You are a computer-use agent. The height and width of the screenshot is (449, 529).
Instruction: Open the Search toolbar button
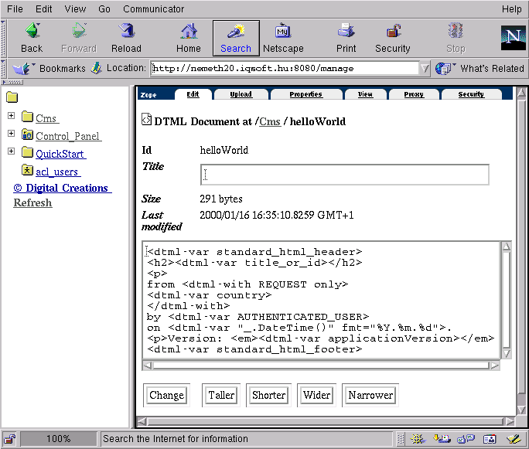click(x=236, y=38)
